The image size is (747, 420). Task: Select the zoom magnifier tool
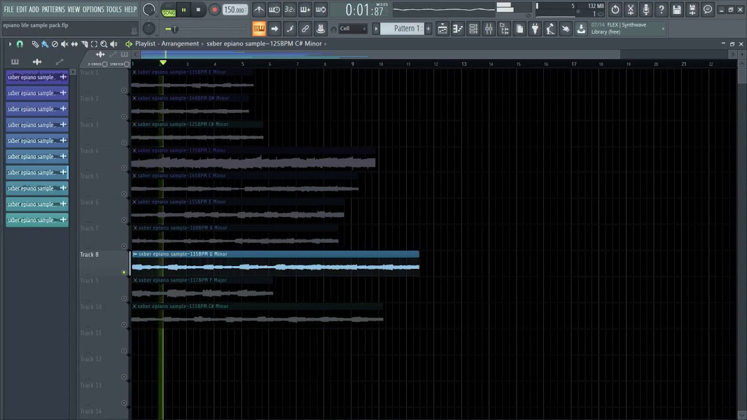(x=104, y=44)
